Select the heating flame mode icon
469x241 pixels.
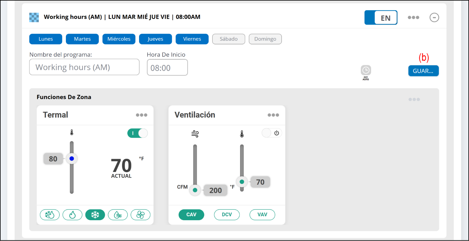coord(72,215)
